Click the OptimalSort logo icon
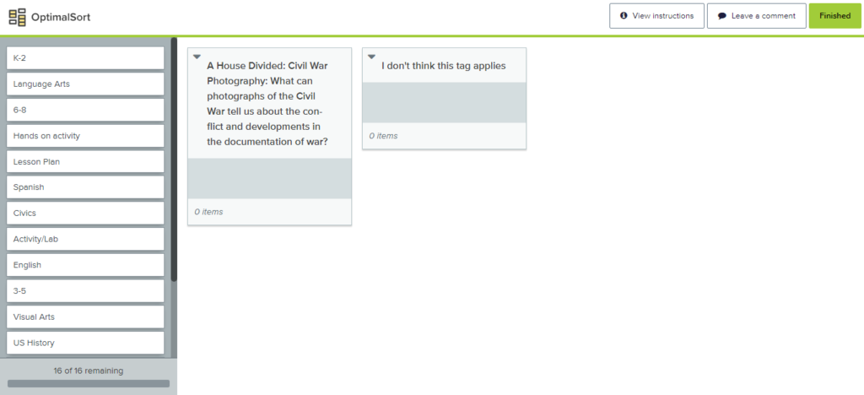The height and width of the screenshot is (395, 864). click(18, 17)
